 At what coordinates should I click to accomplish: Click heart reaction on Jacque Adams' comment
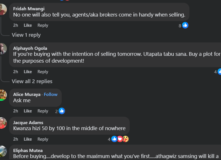pos(120,139)
